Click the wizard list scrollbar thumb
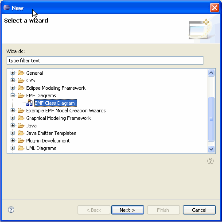This screenshot has width=222, height=222. pyautogui.click(x=211, y=119)
